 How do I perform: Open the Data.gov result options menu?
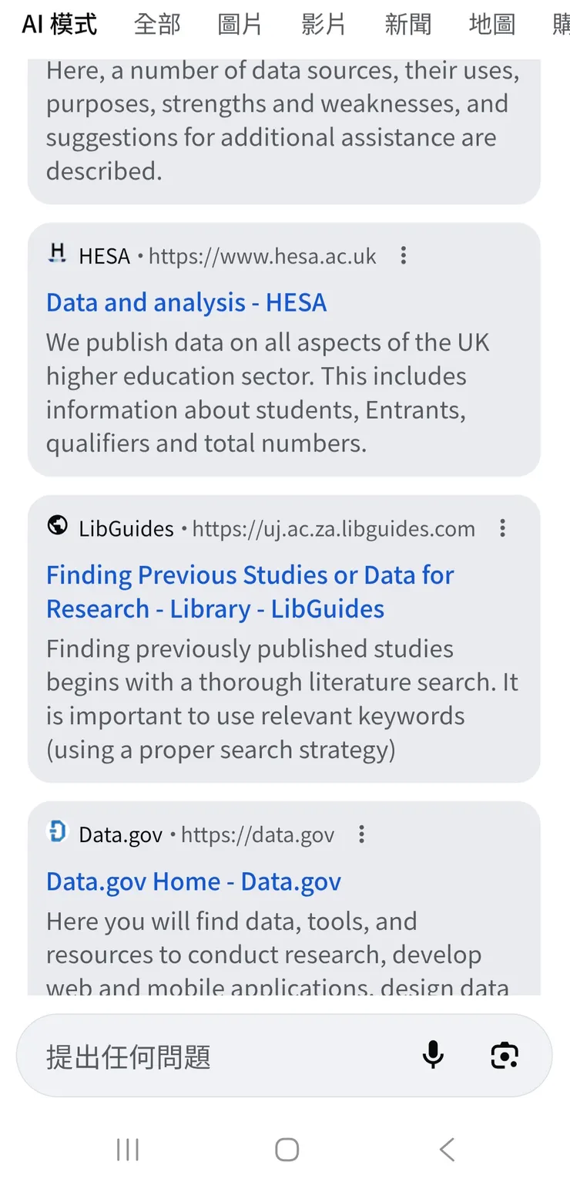(x=361, y=834)
